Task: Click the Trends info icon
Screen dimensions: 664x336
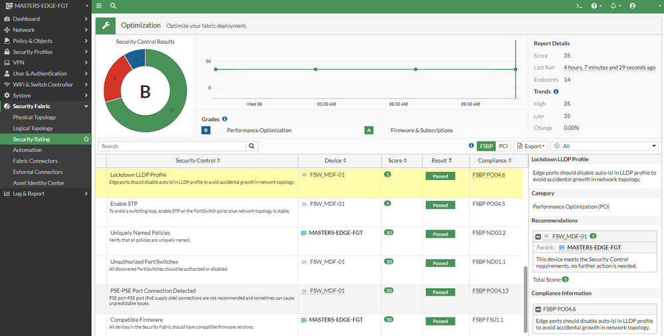Action: [556, 92]
